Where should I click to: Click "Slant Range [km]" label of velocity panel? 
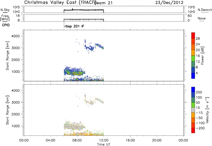[7, 110]
